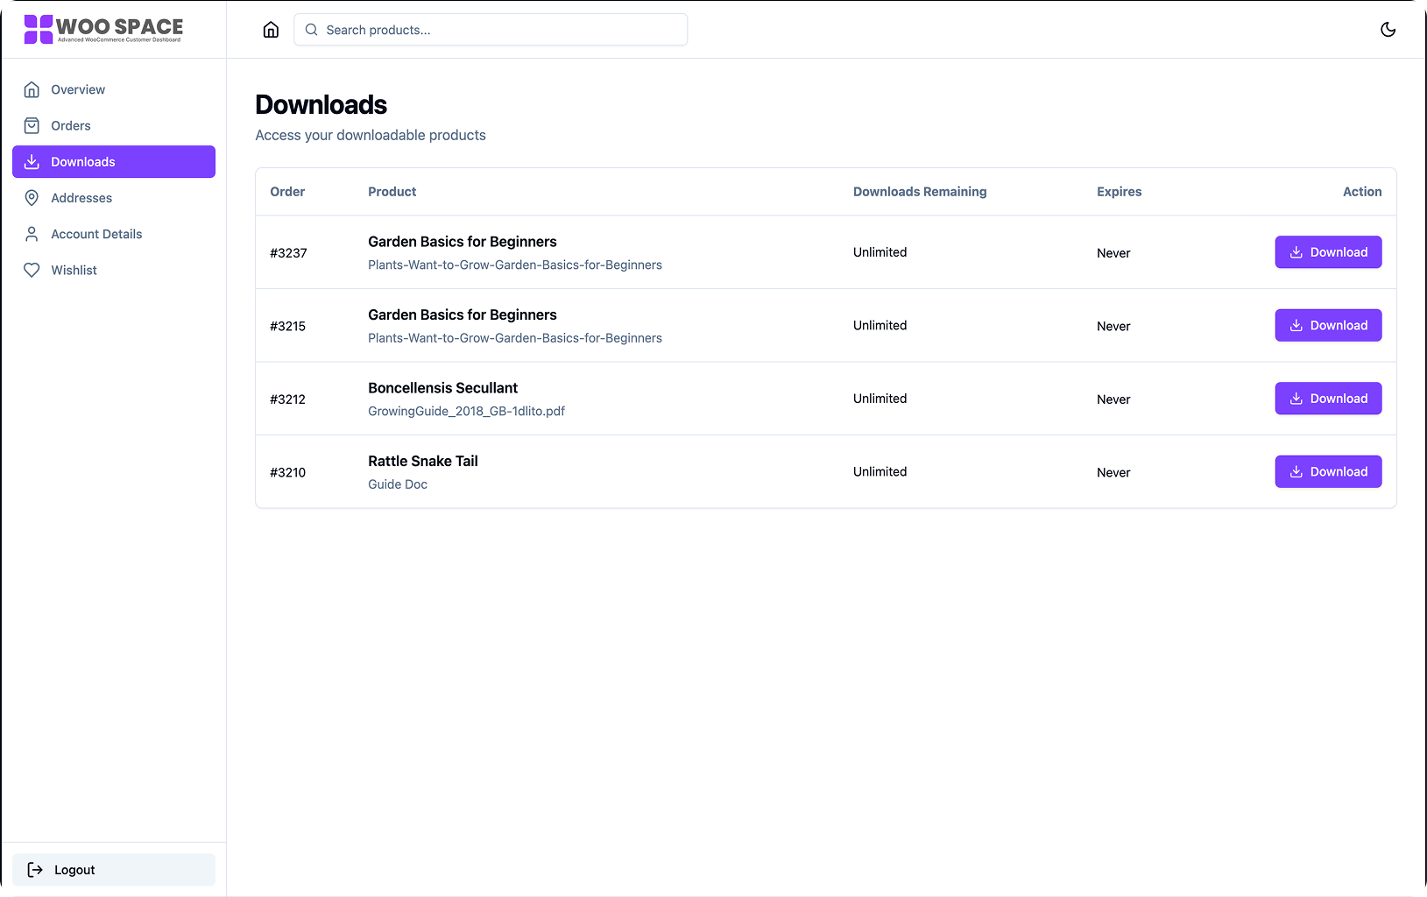Download the file for order #3237

[x=1328, y=252]
